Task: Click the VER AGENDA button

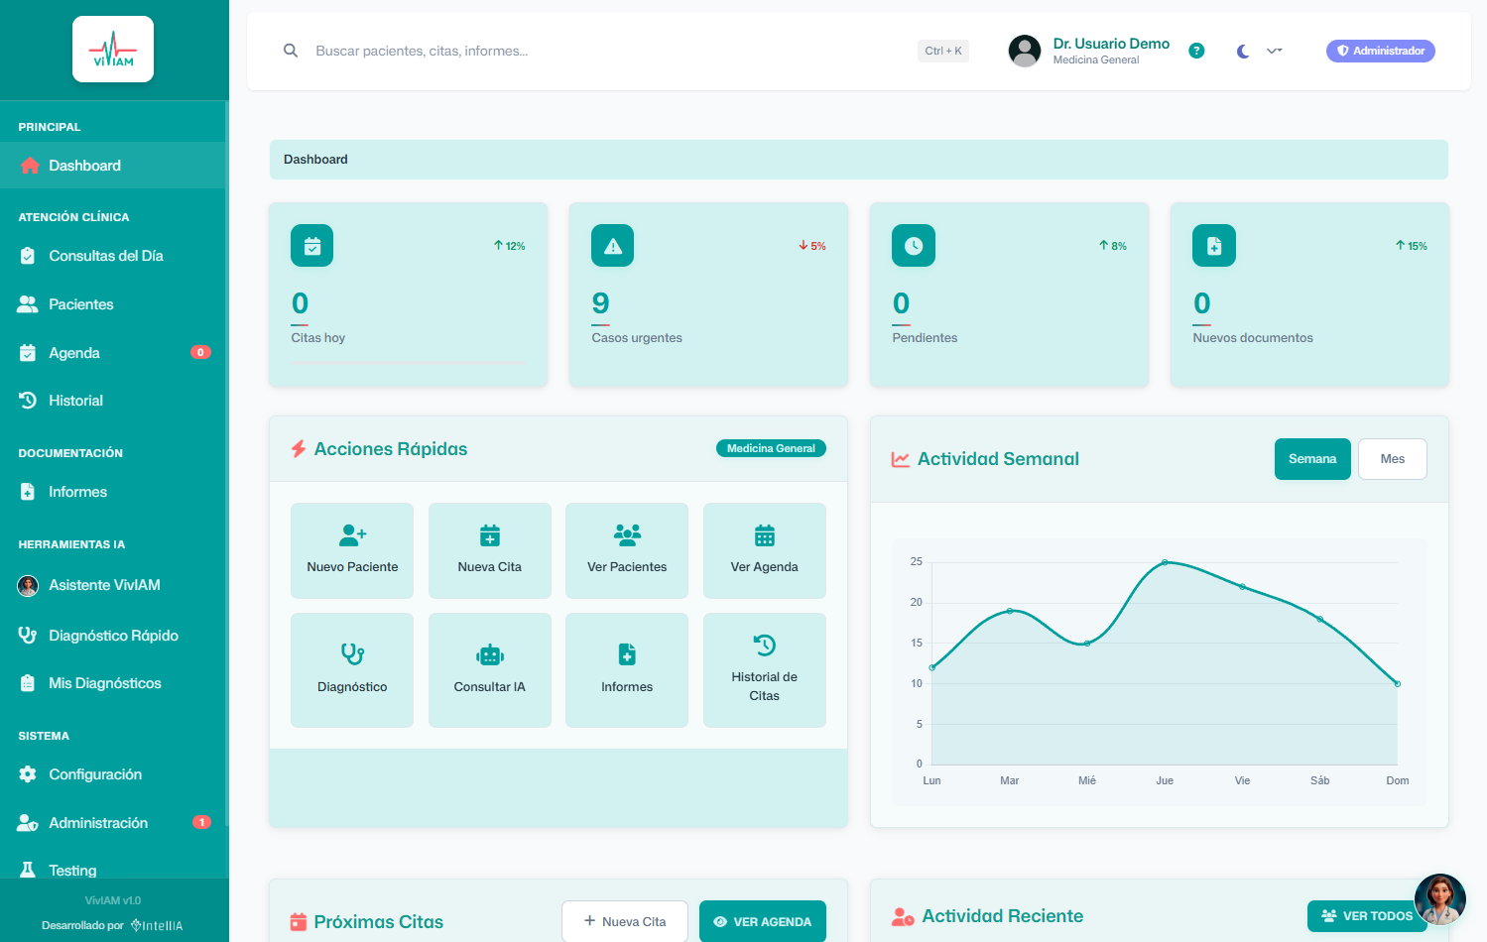Action: [x=762, y=921]
